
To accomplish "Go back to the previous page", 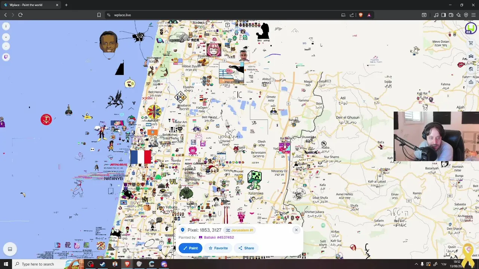I will [x=6, y=15].
